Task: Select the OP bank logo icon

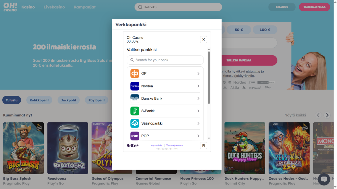Action: (135, 73)
